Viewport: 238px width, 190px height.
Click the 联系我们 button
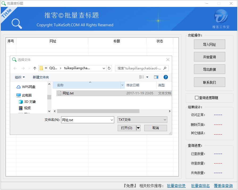(x=210, y=82)
